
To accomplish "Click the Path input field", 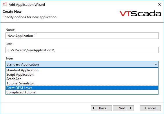I will pyautogui.click(x=82, y=50).
